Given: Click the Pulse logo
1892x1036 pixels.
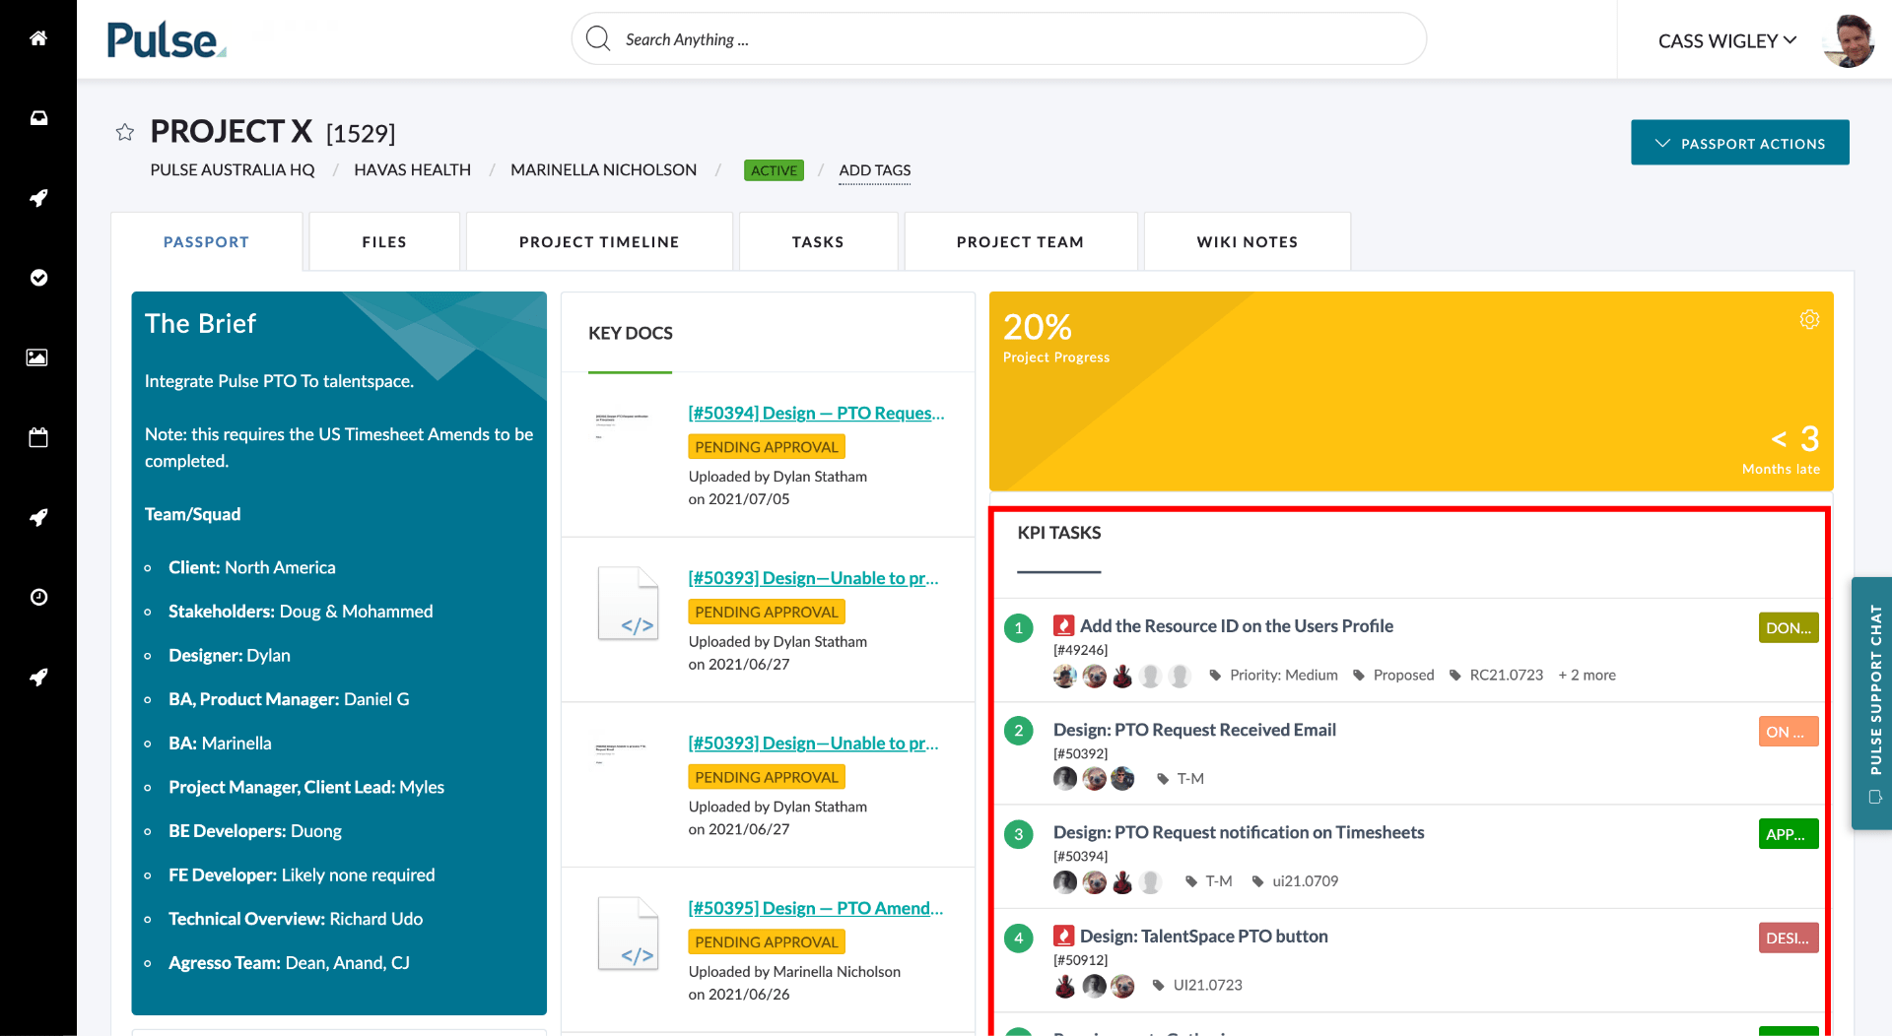Looking at the screenshot, I should (167, 39).
